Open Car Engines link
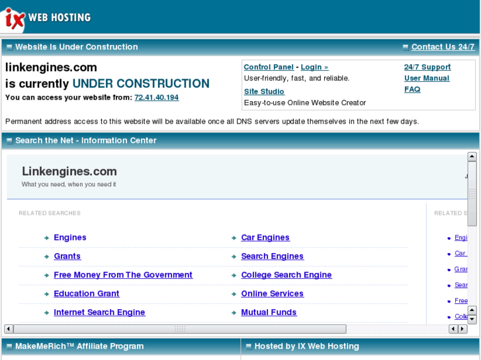 click(x=265, y=237)
